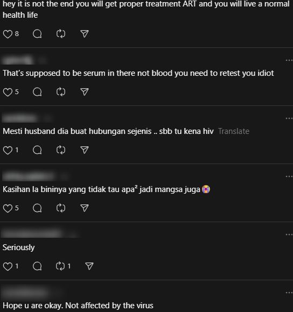Share the 'proper treatment ART' comment
Viewport: 293px width, 312px height.
pyautogui.click(x=84, y=34)
